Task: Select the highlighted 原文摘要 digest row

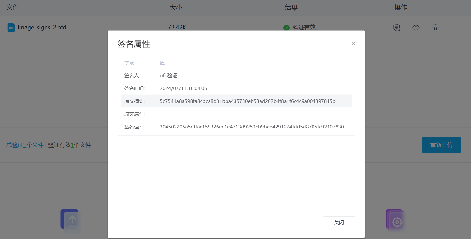Action: [236, 101]
